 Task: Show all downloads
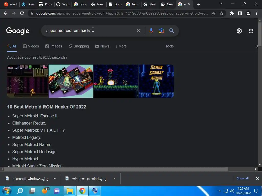243,178
